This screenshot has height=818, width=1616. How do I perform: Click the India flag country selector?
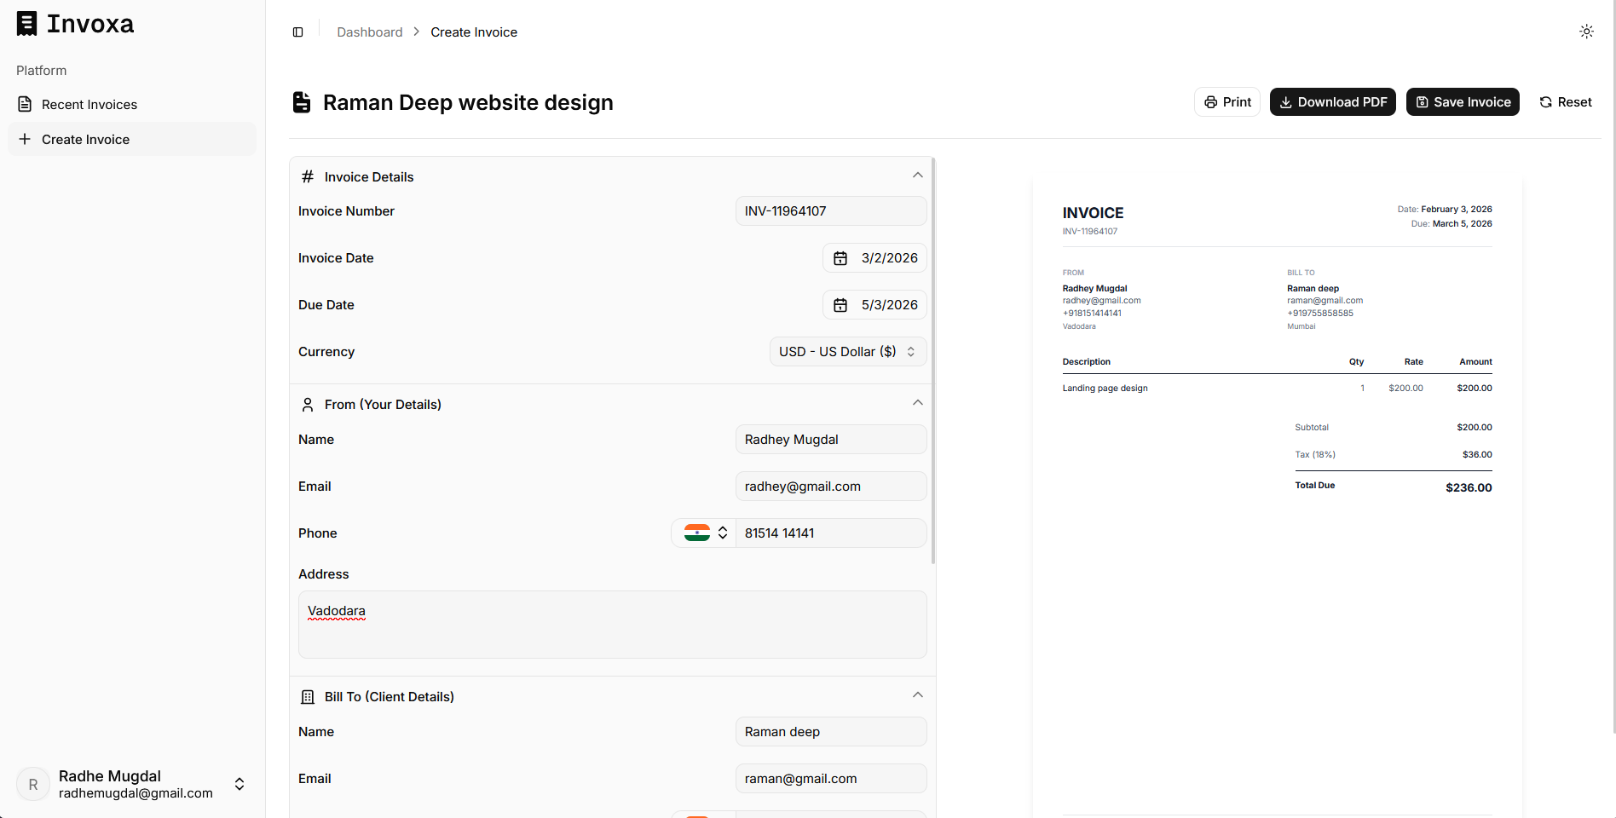(x=704, y=533)
